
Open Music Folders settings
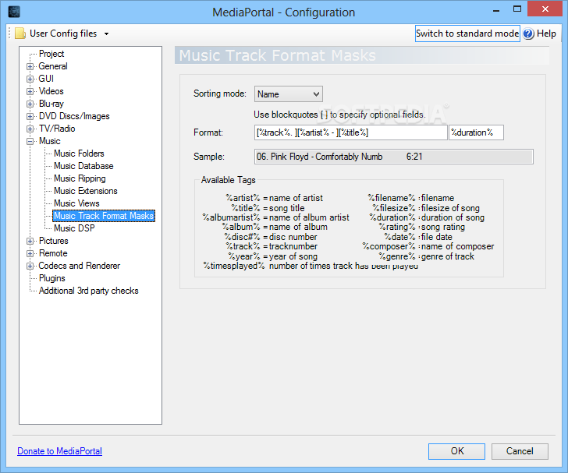pyautogui.click(x=79, y=154)
